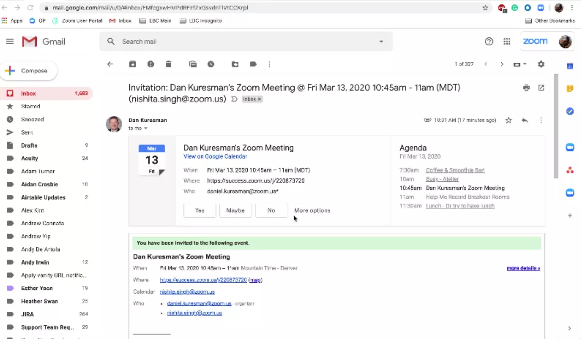Open Lunch agenda item link
Viewport: 581px width, 339px height.
click(460, 206)
